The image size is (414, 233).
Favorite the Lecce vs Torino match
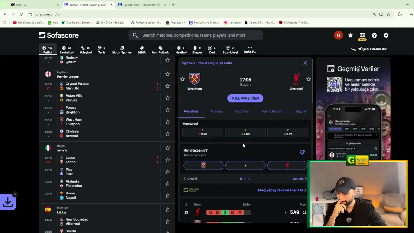pyautogui.click(x=168, y=160)
